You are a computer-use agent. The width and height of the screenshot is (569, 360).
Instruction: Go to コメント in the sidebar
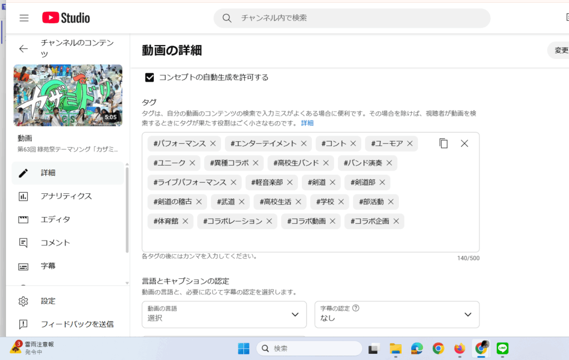tap(56, 243)
